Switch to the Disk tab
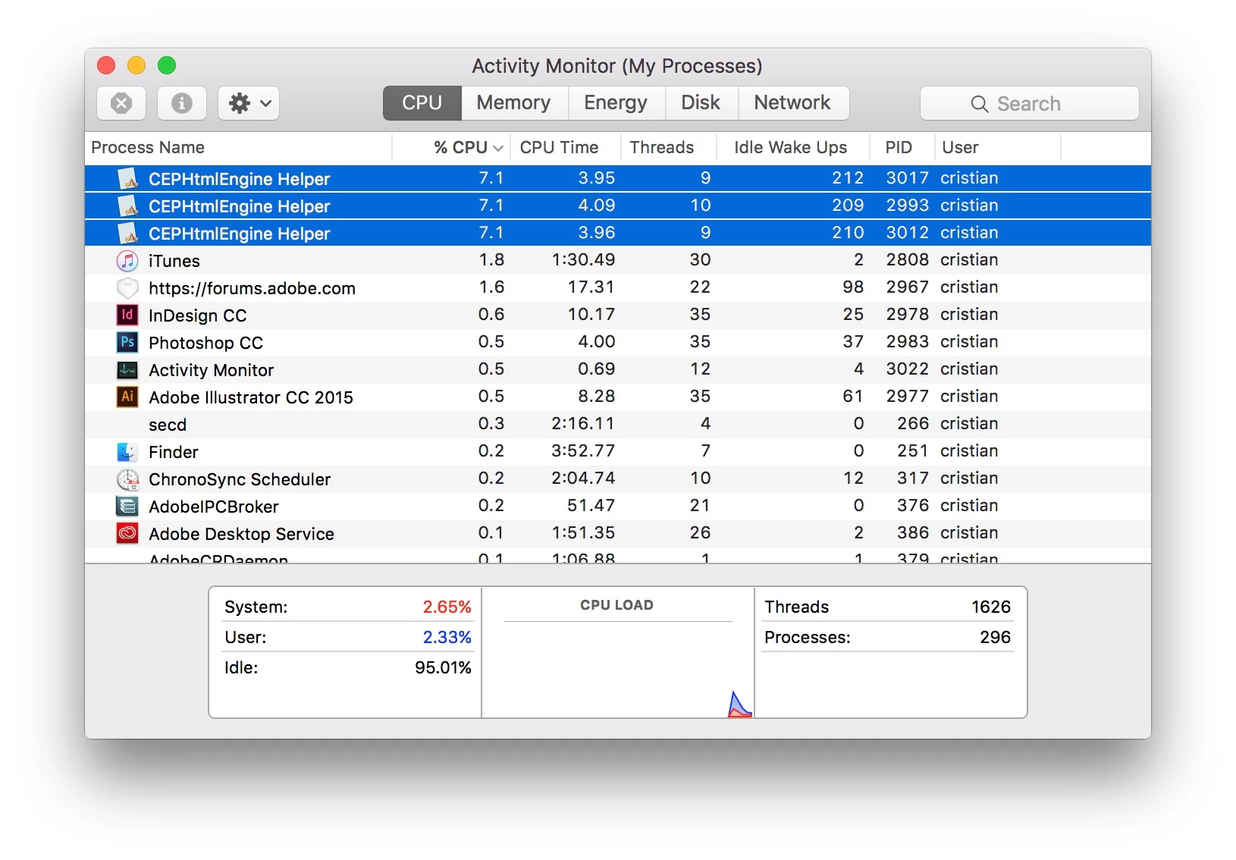 pos(701,103)
